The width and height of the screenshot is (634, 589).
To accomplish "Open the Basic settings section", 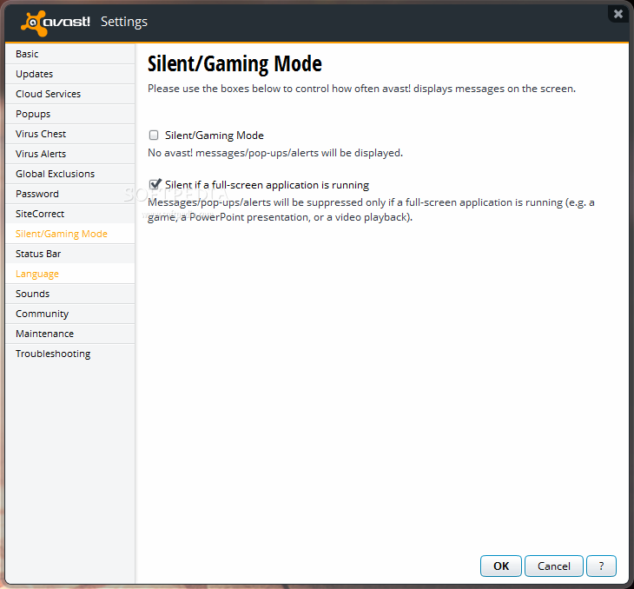I will 70,54.
